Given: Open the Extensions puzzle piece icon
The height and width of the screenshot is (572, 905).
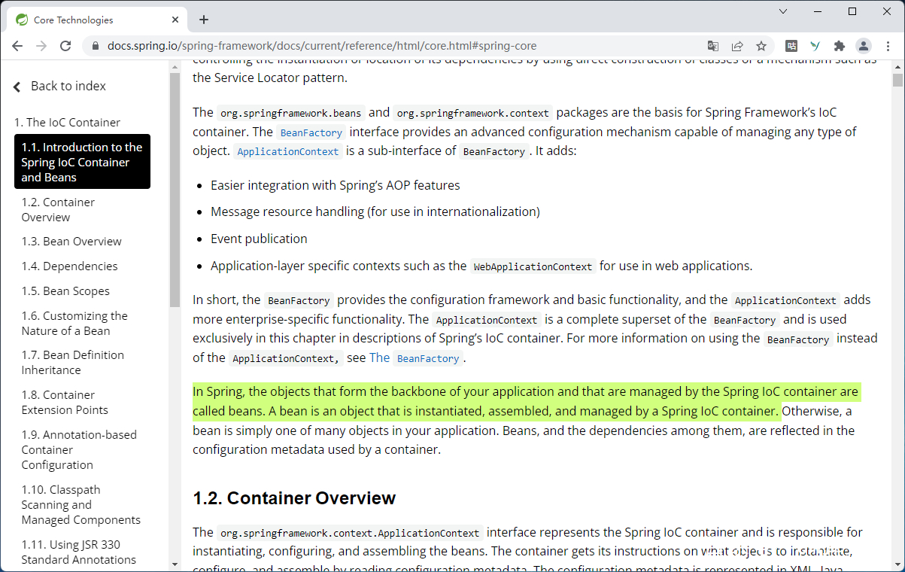Looking at the screenshot, I should (839, 46).
